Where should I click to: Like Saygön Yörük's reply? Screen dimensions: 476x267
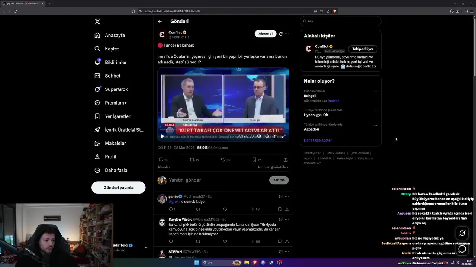click(x=225, y=241)
